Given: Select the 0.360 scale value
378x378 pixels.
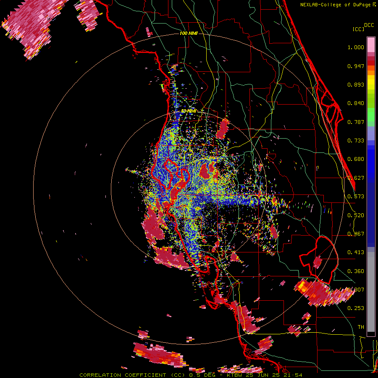Looking at the screenshot, I should coord(356,271).
